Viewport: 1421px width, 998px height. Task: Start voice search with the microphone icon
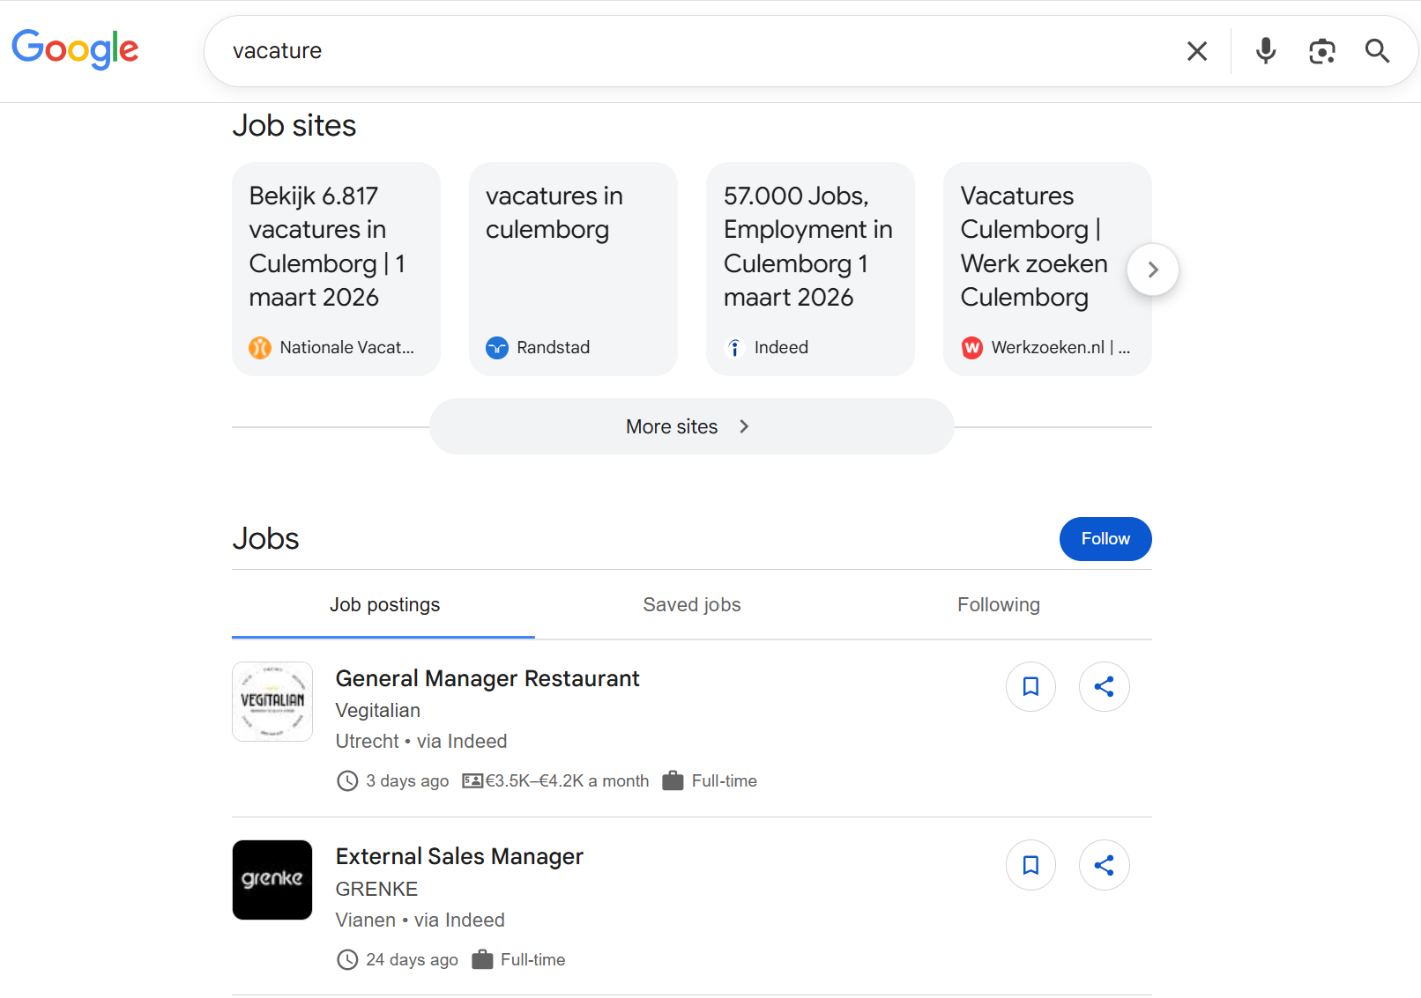[x=1265, y=51]
